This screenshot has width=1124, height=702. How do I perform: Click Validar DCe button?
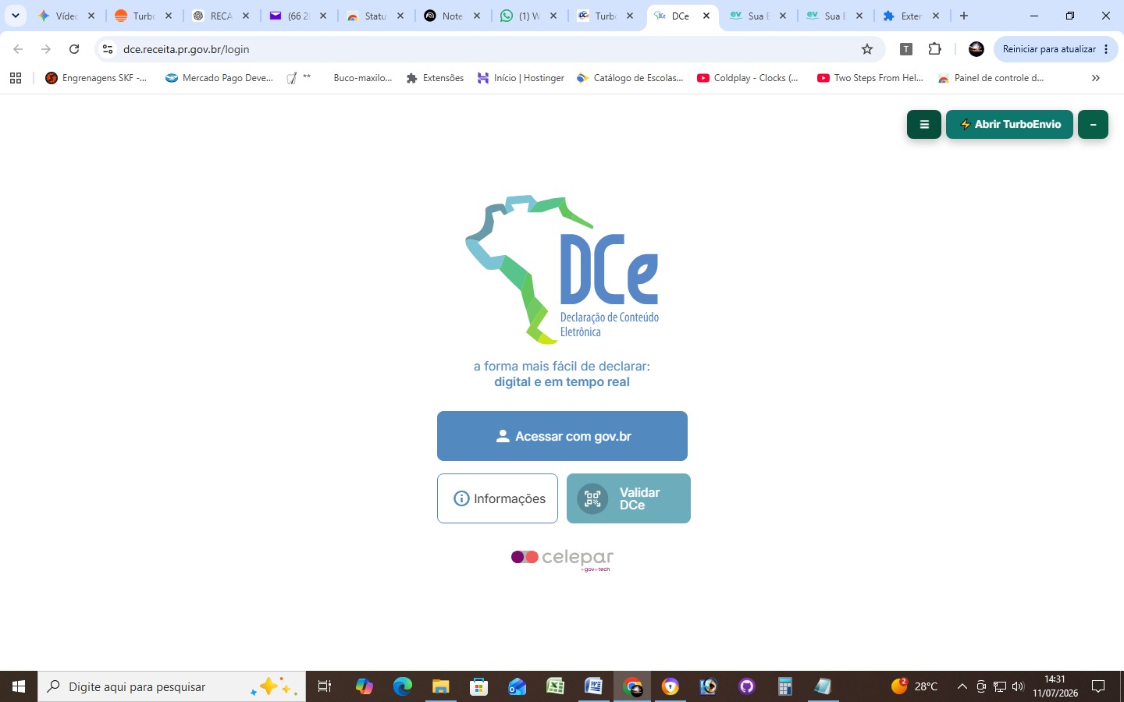[628, 498]
